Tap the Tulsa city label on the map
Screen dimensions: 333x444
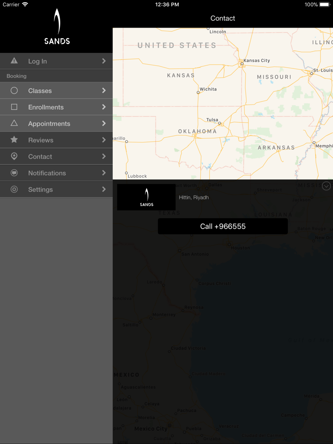pyautogui.click(x=212, y=120)
